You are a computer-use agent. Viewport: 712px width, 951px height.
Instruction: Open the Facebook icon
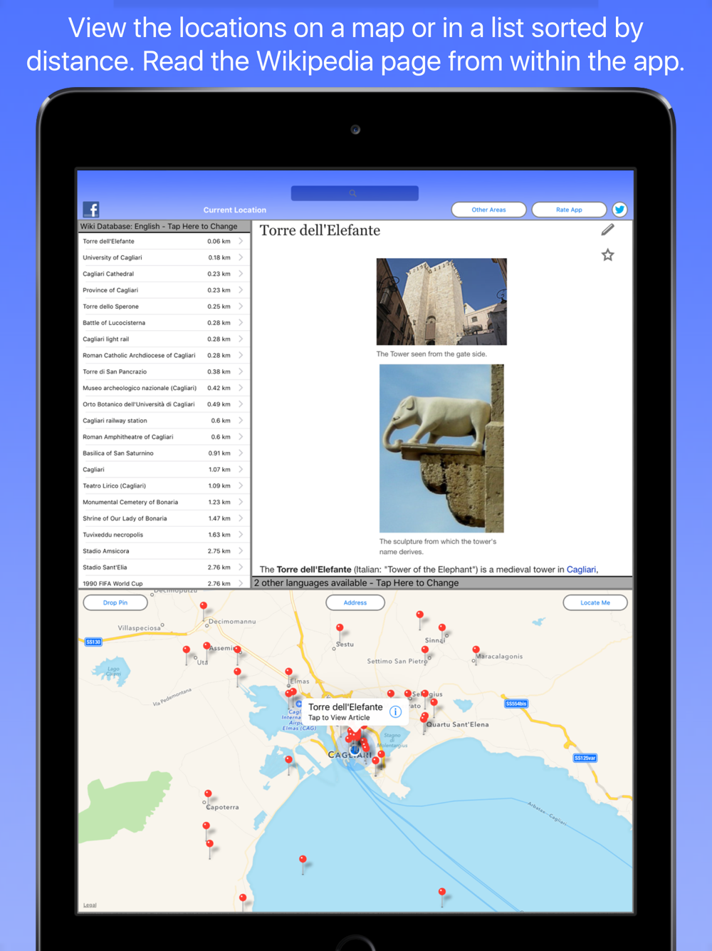[x=91, y=209]
